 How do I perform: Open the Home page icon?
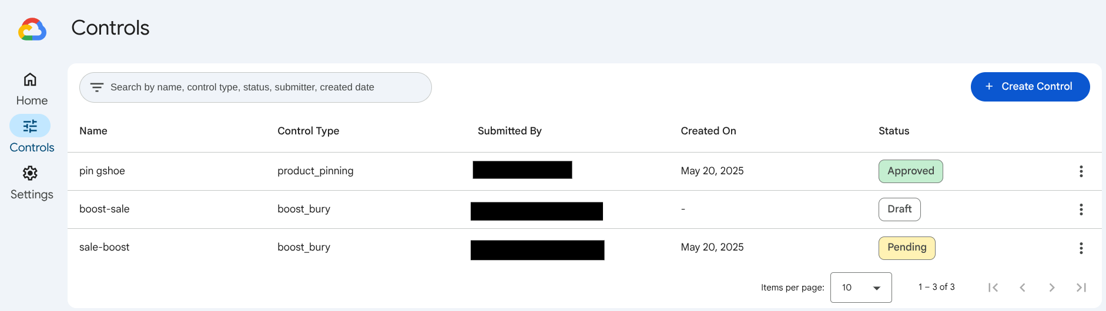click(x=30, y=79)
